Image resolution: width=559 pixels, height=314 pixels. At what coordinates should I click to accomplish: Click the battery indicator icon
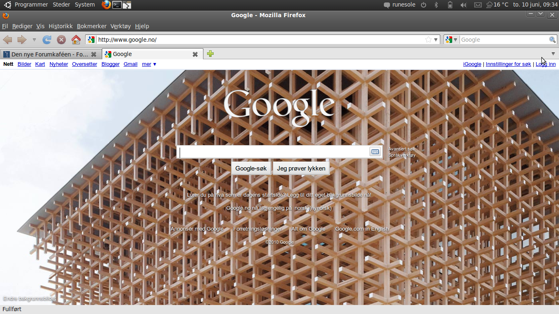tap(450, 5)
